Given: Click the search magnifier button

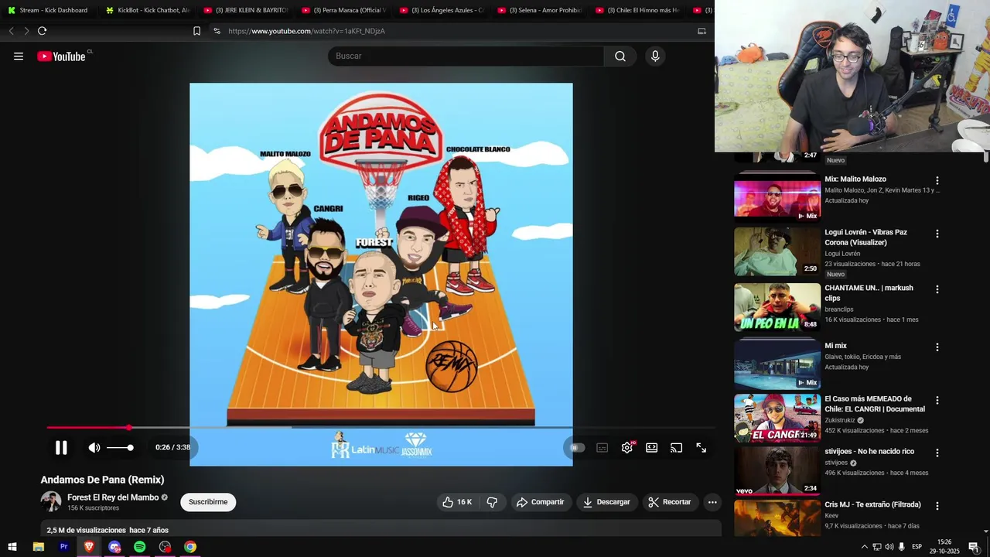Looking at the screenshot, I should click(620, 56).
